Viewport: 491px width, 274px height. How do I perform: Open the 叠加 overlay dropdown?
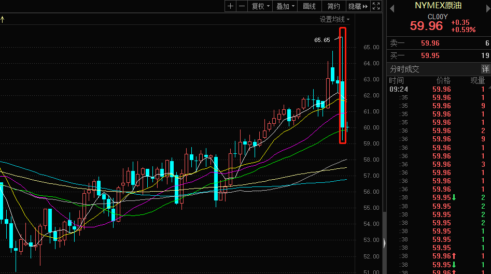[285, 6]
